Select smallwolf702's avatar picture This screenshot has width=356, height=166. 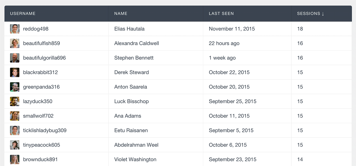coord(15,116)
